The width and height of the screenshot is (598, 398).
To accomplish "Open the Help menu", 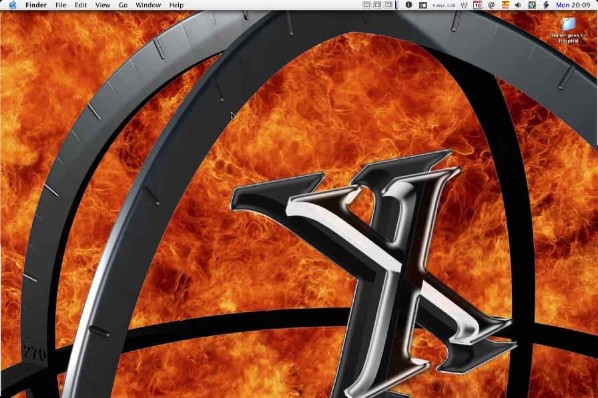I will pos(176,5).
